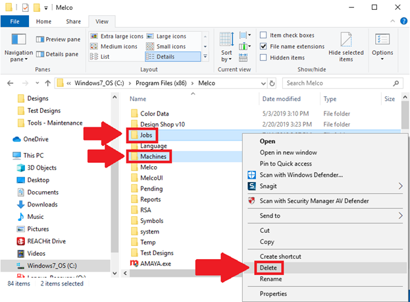The image size is (410, 302).
Task: Enable Item check boxes option
Action: (263, 35)
